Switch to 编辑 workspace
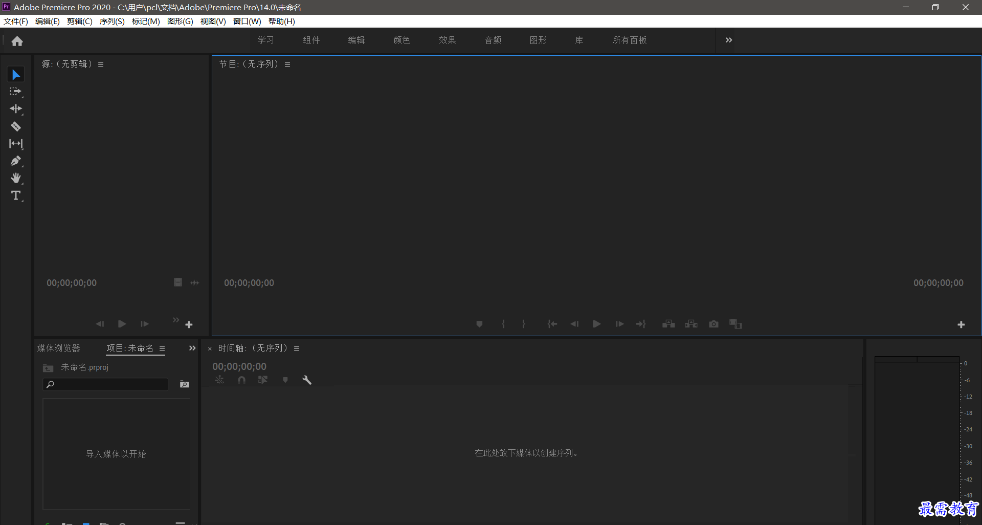Screen dimensions: 982x525 coord(356,40)
